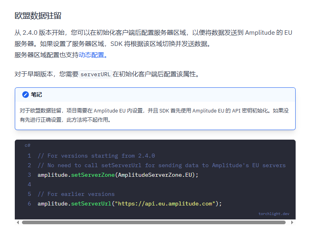The height and width of the screenshot is (229, 320).
Task: Click the left scroll arrow under code
Action: (18, 222)
